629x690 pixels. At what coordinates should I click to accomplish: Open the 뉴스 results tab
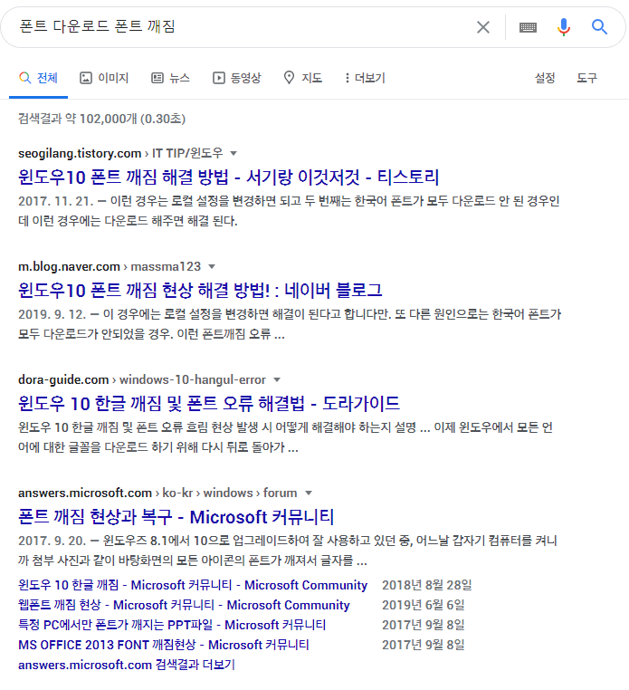[170, 78]
